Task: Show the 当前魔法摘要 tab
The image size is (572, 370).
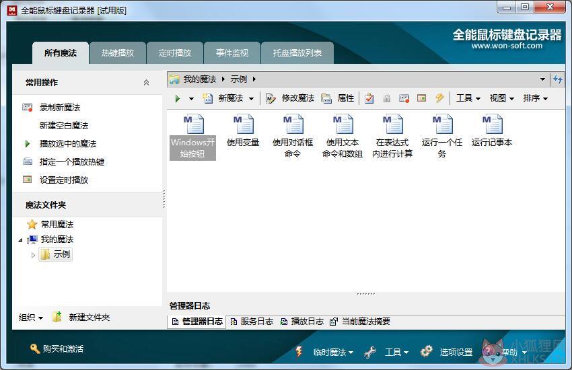Action: (360, 322)
